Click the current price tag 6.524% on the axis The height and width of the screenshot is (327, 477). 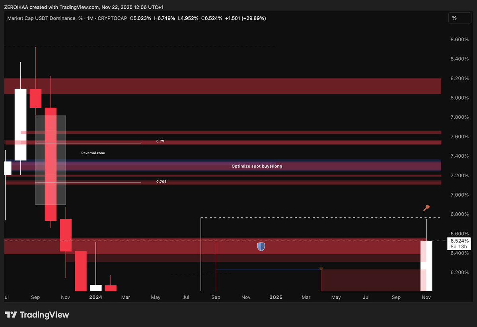coord(459,241)
